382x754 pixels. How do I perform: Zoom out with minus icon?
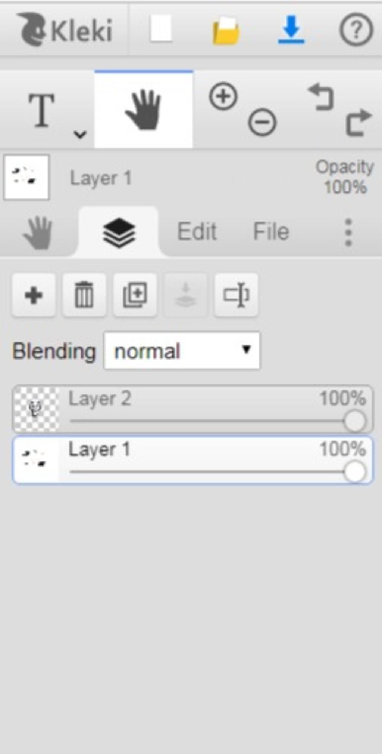[x=262, y=122]
